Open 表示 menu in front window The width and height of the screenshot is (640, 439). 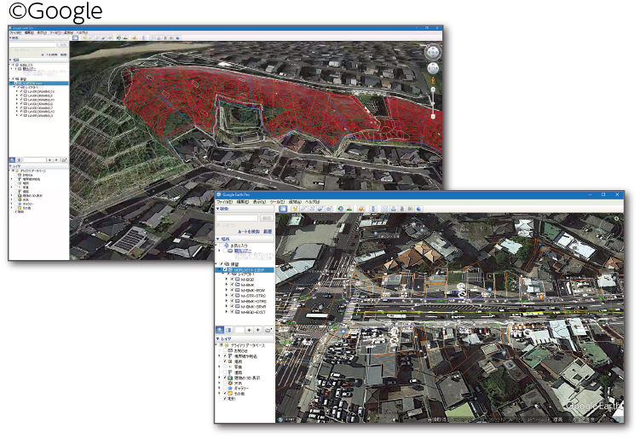pyautogui.click(x=259, y=202)
